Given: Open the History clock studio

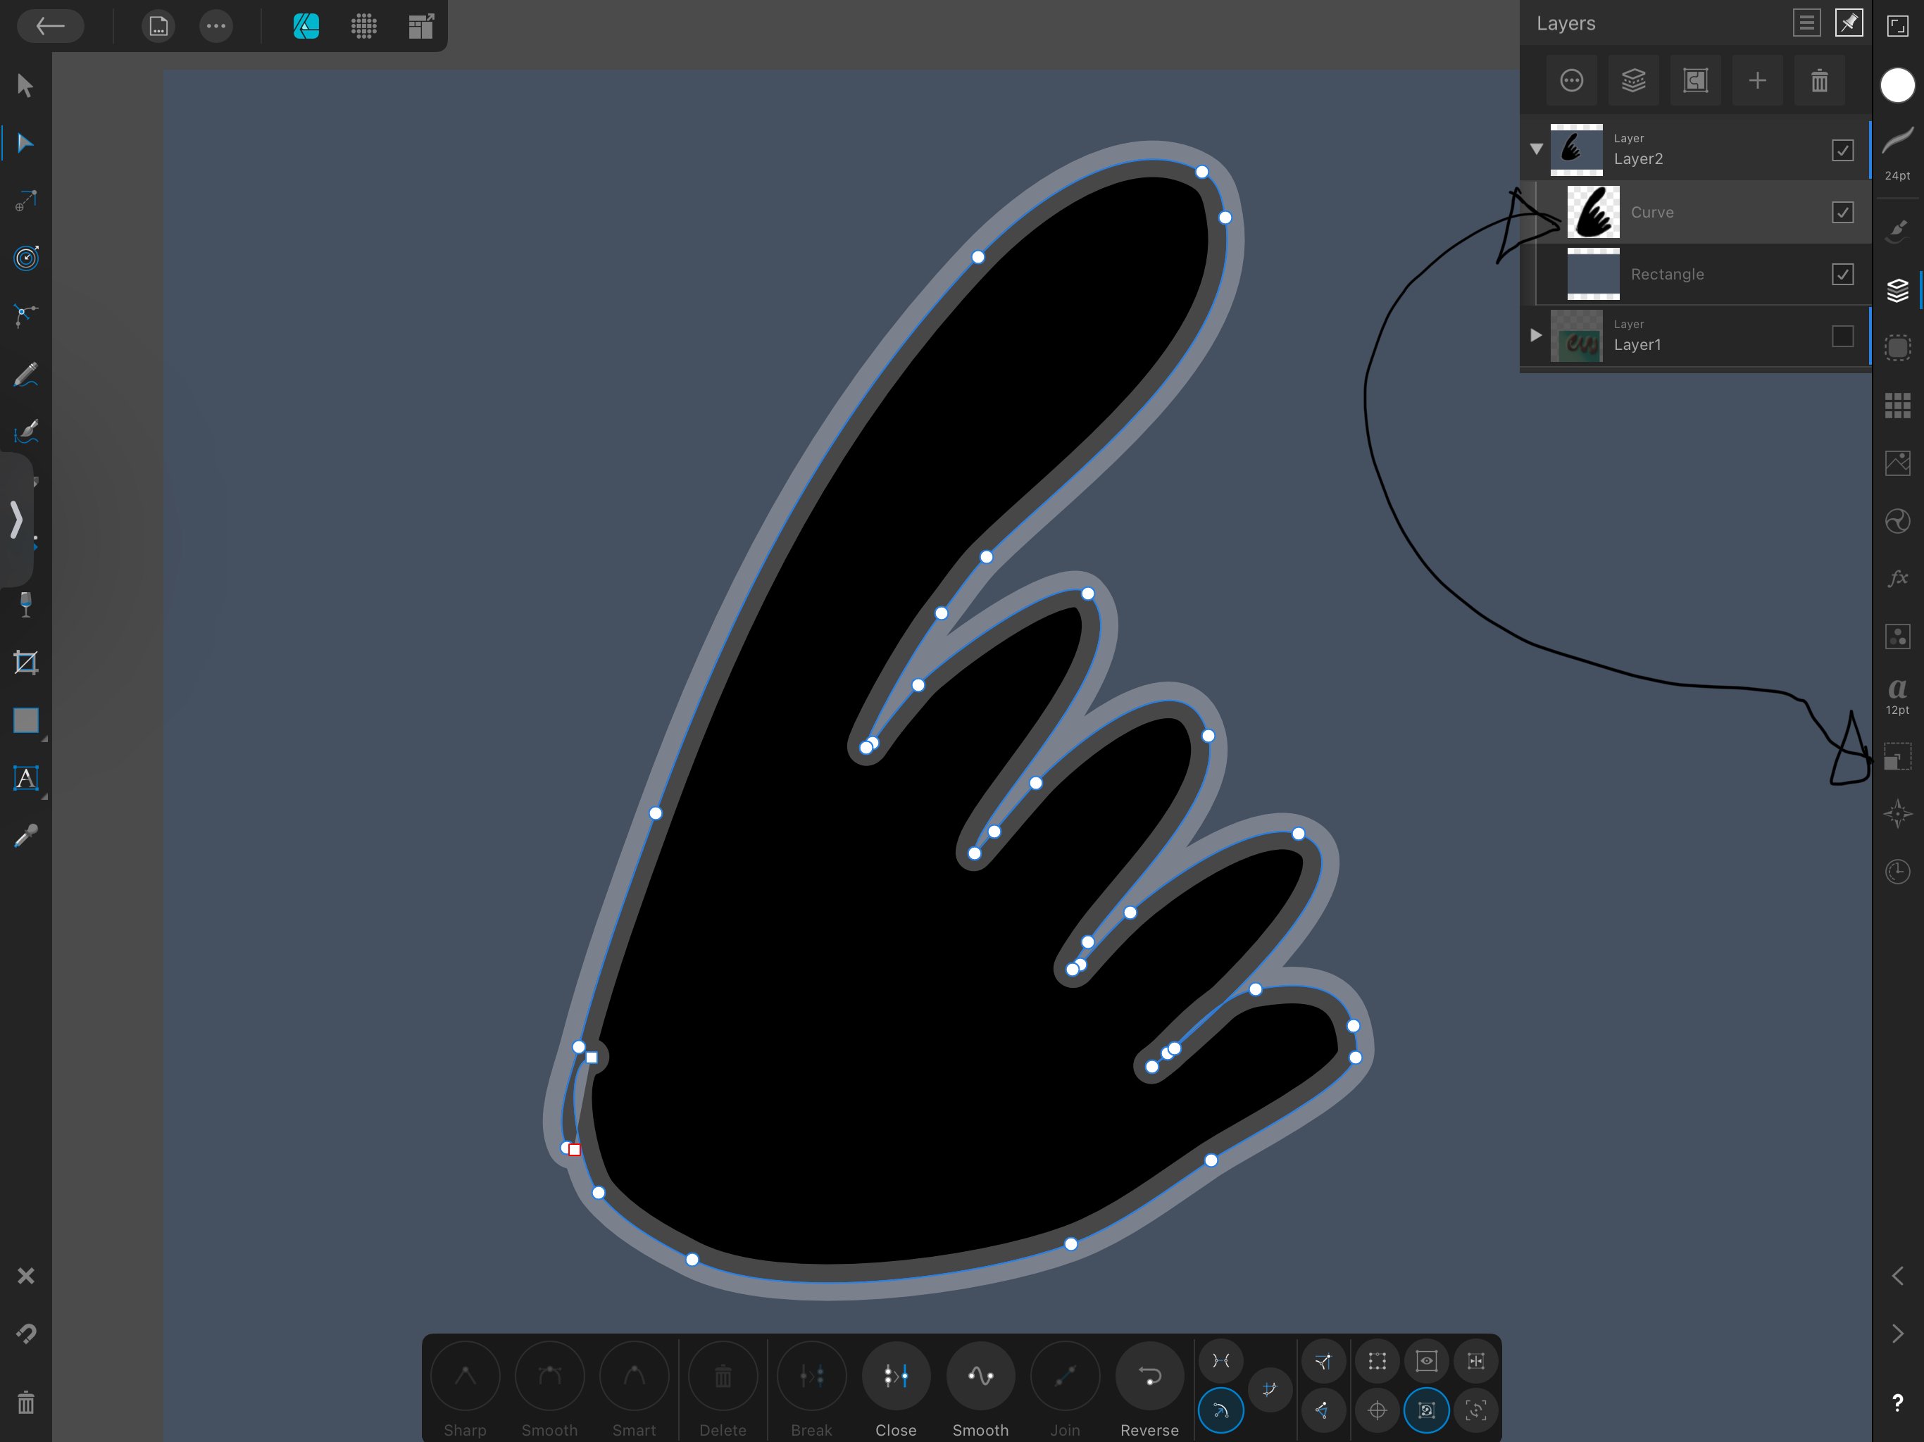Looking at the screenshot, I should [x=1897, y=872].
